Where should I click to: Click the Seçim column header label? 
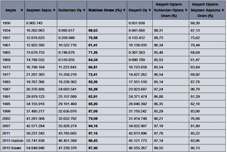11,10
